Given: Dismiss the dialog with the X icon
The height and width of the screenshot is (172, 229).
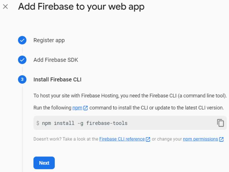Looking at the screenshot, I should [5, 7].
